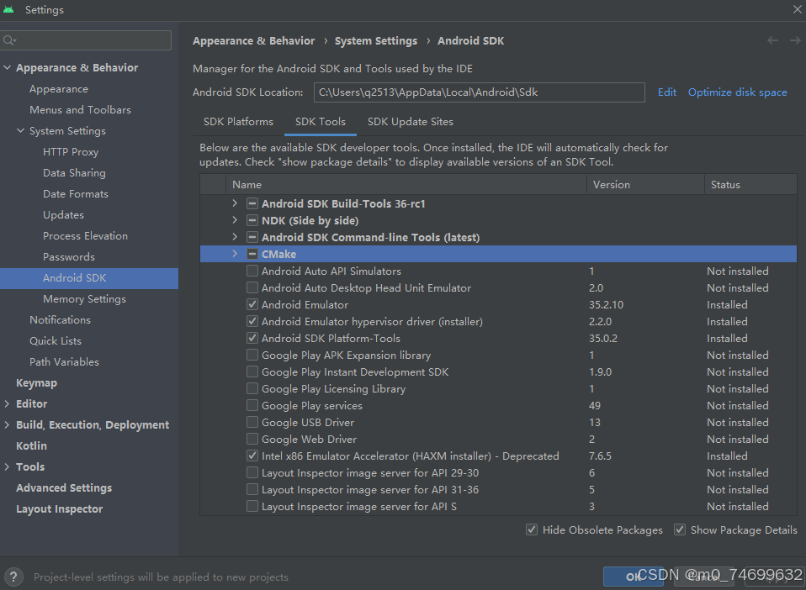This screenshot has height=590, width=806.
Task: Click the back navigation arrow
Action: click(x=772, y=40)
